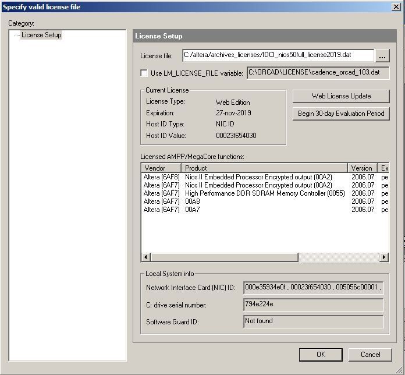
Task: Confirm the dialog with OK
Action: (321, 354)
